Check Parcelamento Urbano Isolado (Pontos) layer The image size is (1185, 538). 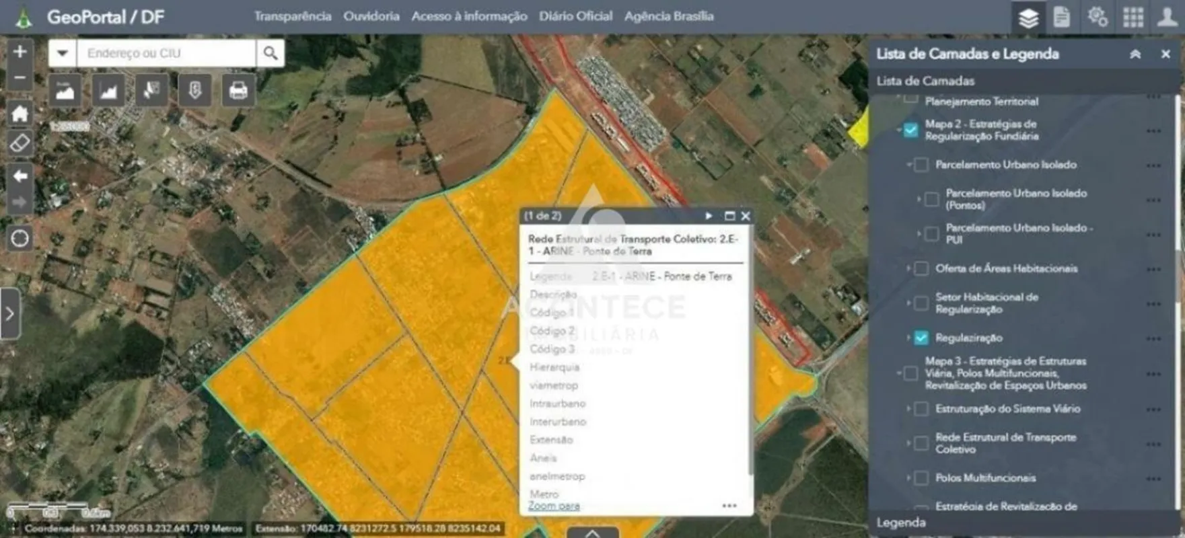(932, 199)
